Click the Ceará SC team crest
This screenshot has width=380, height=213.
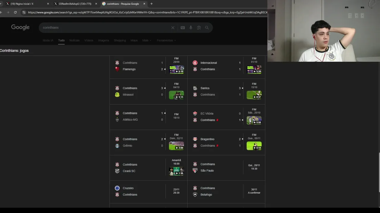pyautogui.click(x=117, y=171)
